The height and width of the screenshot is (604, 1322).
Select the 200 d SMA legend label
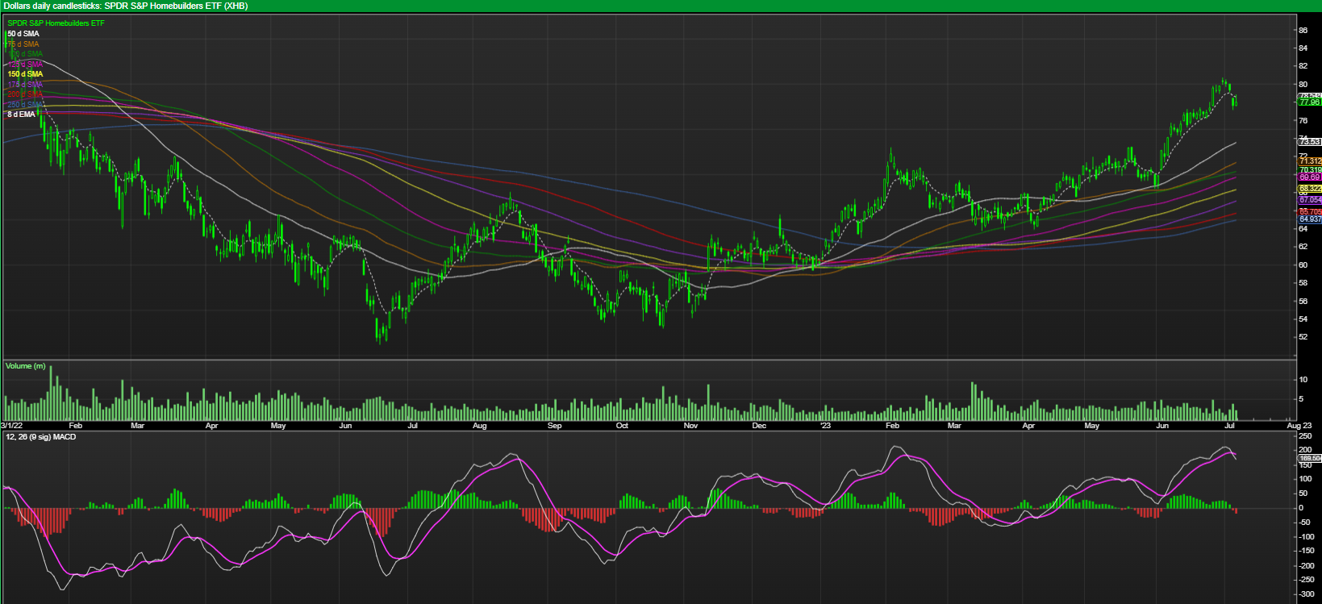(26, 94)
